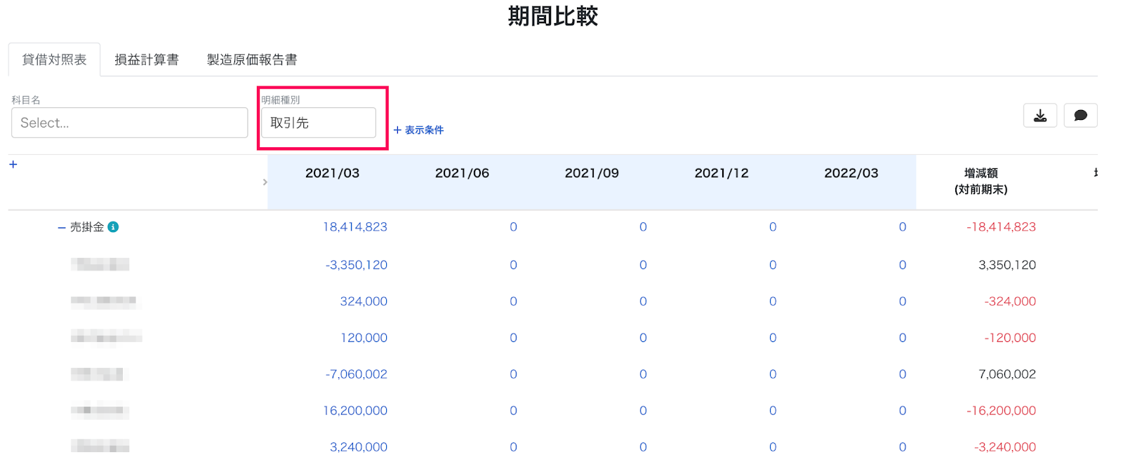1123x462 pixels.
Task: Click the red -120,000 change amount
Action: coord(1010,338)
